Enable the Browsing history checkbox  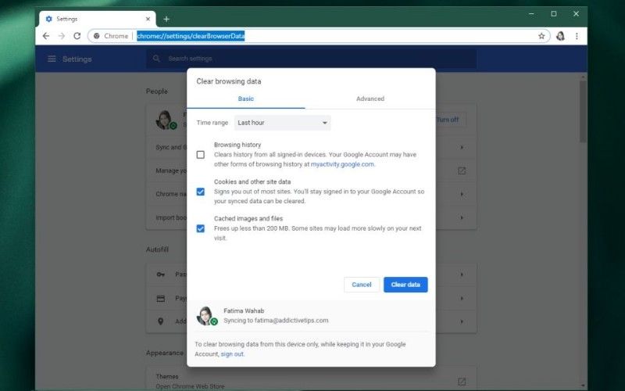[201, 155]
